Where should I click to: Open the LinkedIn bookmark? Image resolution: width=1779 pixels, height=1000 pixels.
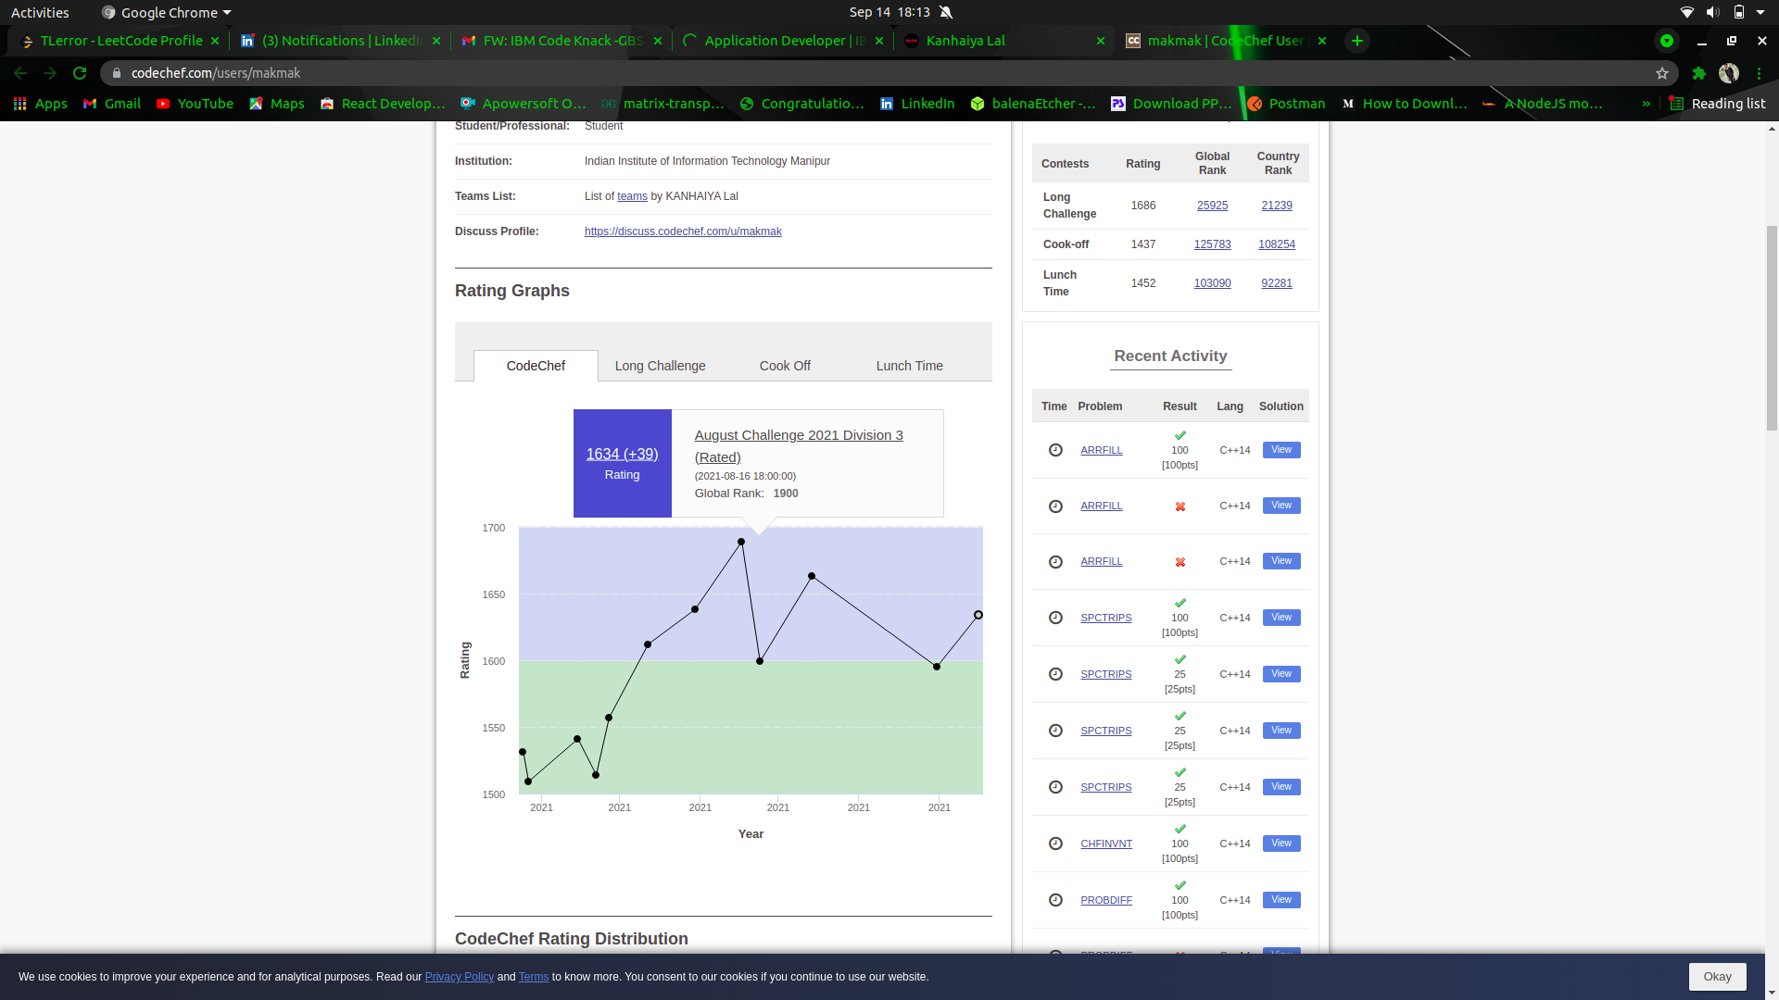click(917, 104)
